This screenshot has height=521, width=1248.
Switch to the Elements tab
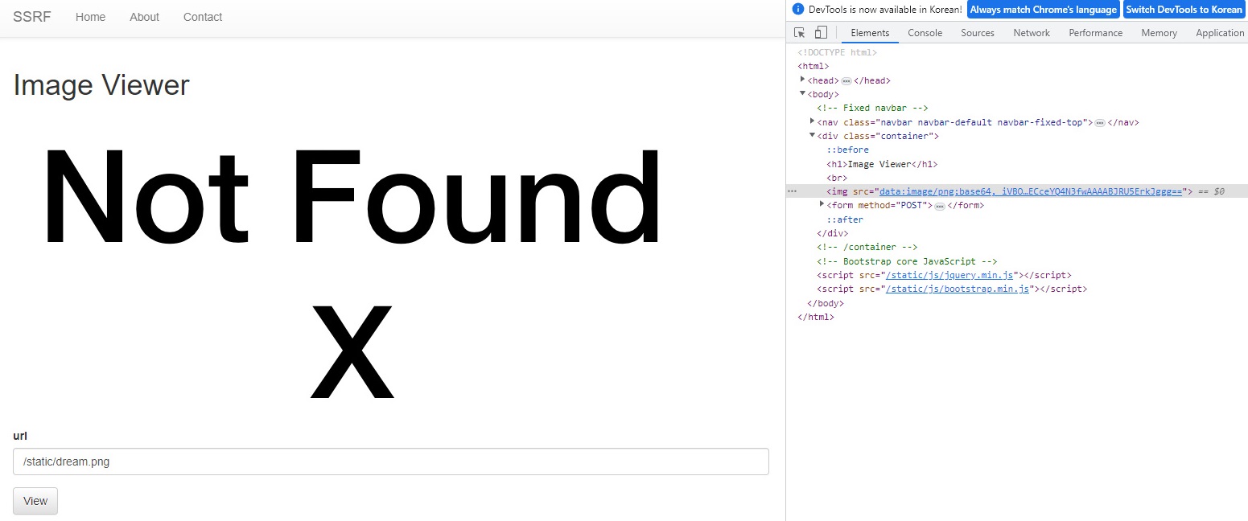pos(870,33)
